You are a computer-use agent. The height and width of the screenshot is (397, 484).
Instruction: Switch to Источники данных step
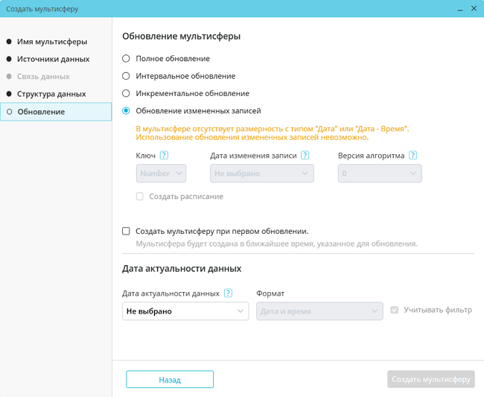(x=53, y=59)
